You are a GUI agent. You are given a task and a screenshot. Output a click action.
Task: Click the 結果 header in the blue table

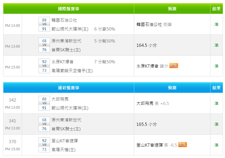tap(216, 88)
